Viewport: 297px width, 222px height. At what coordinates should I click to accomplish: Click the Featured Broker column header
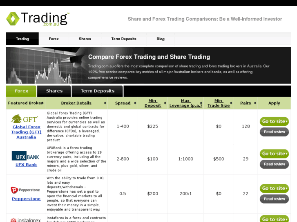[25, 103]
